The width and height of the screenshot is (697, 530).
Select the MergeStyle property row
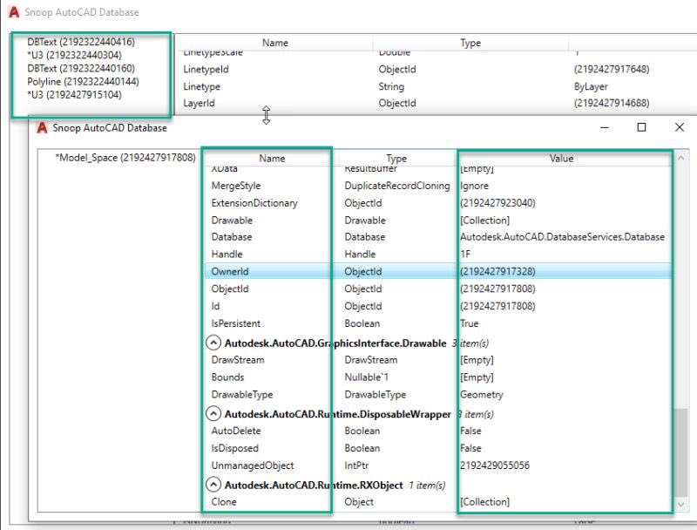point(438,186)
